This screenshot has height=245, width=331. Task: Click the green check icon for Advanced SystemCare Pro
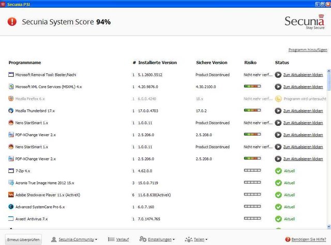pos(278,207)
